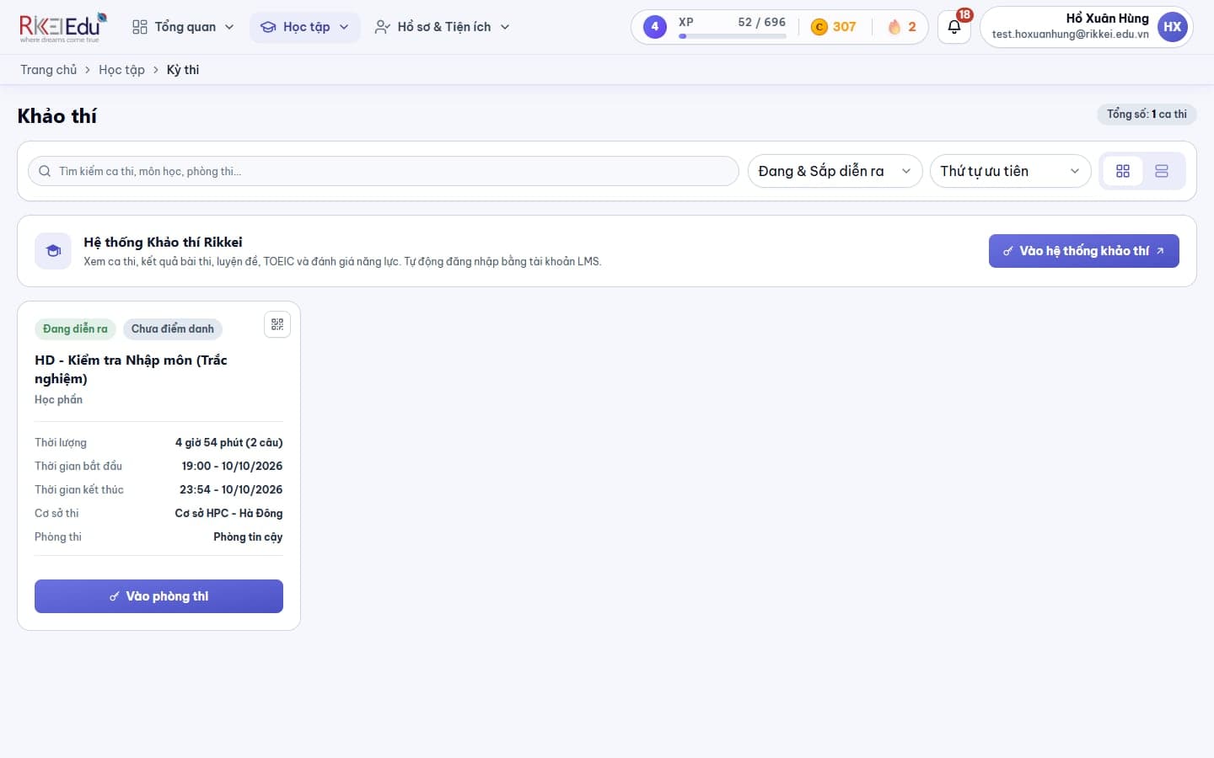Click the Khảo thí page heading

point(57,116)
